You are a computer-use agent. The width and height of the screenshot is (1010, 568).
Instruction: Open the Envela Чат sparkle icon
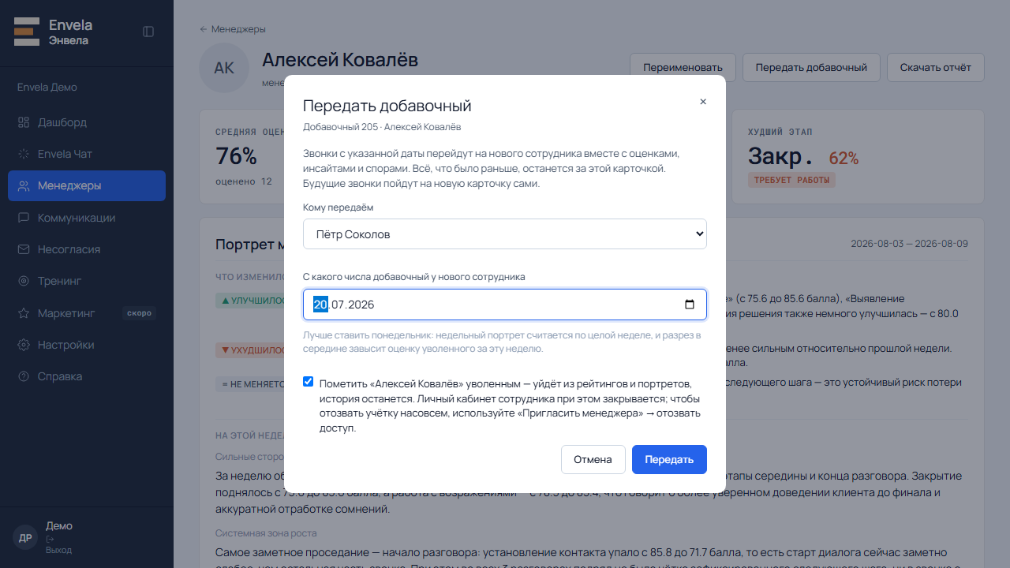[x=24, y=154]
